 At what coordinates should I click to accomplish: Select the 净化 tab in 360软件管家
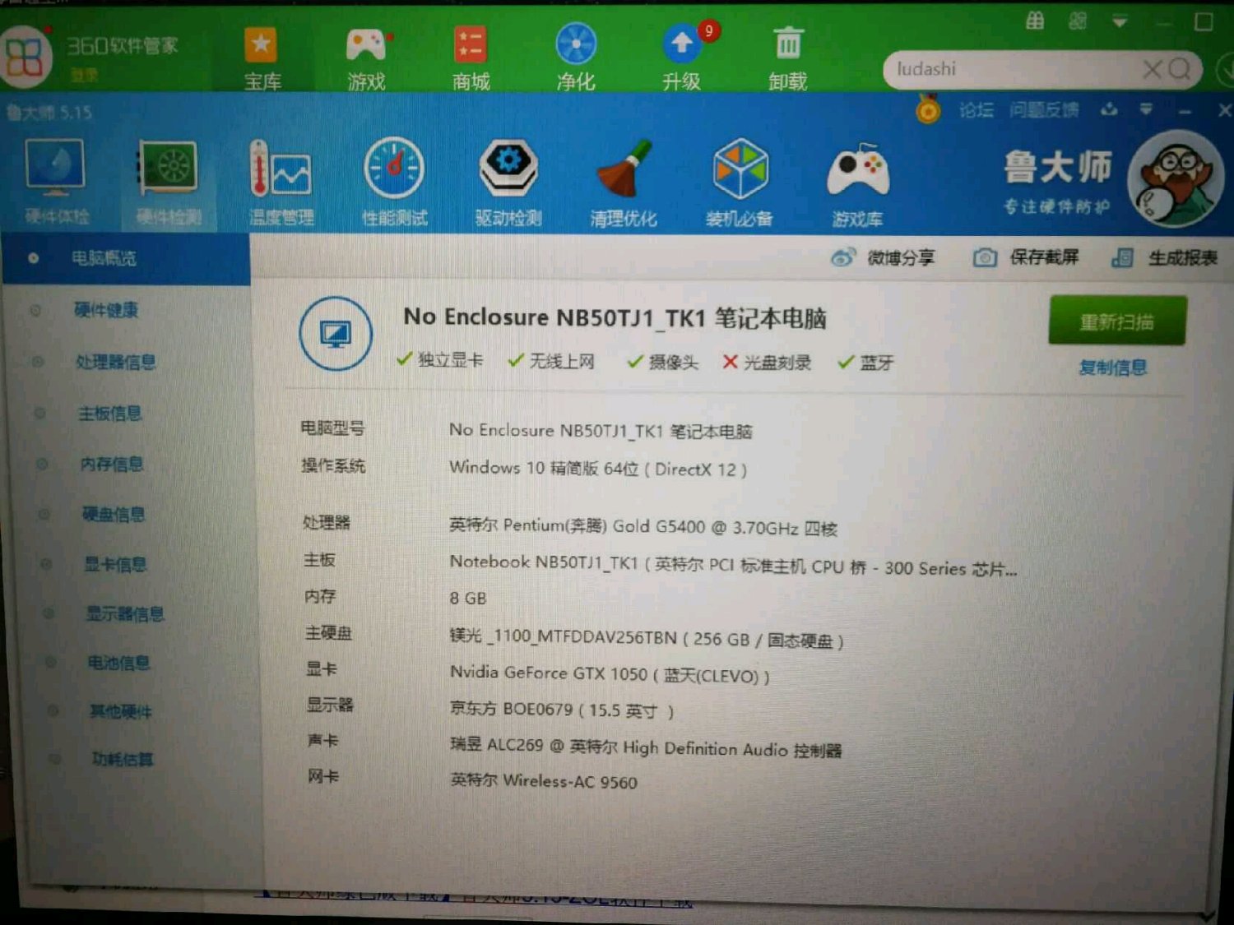click(x=576, y=58)
